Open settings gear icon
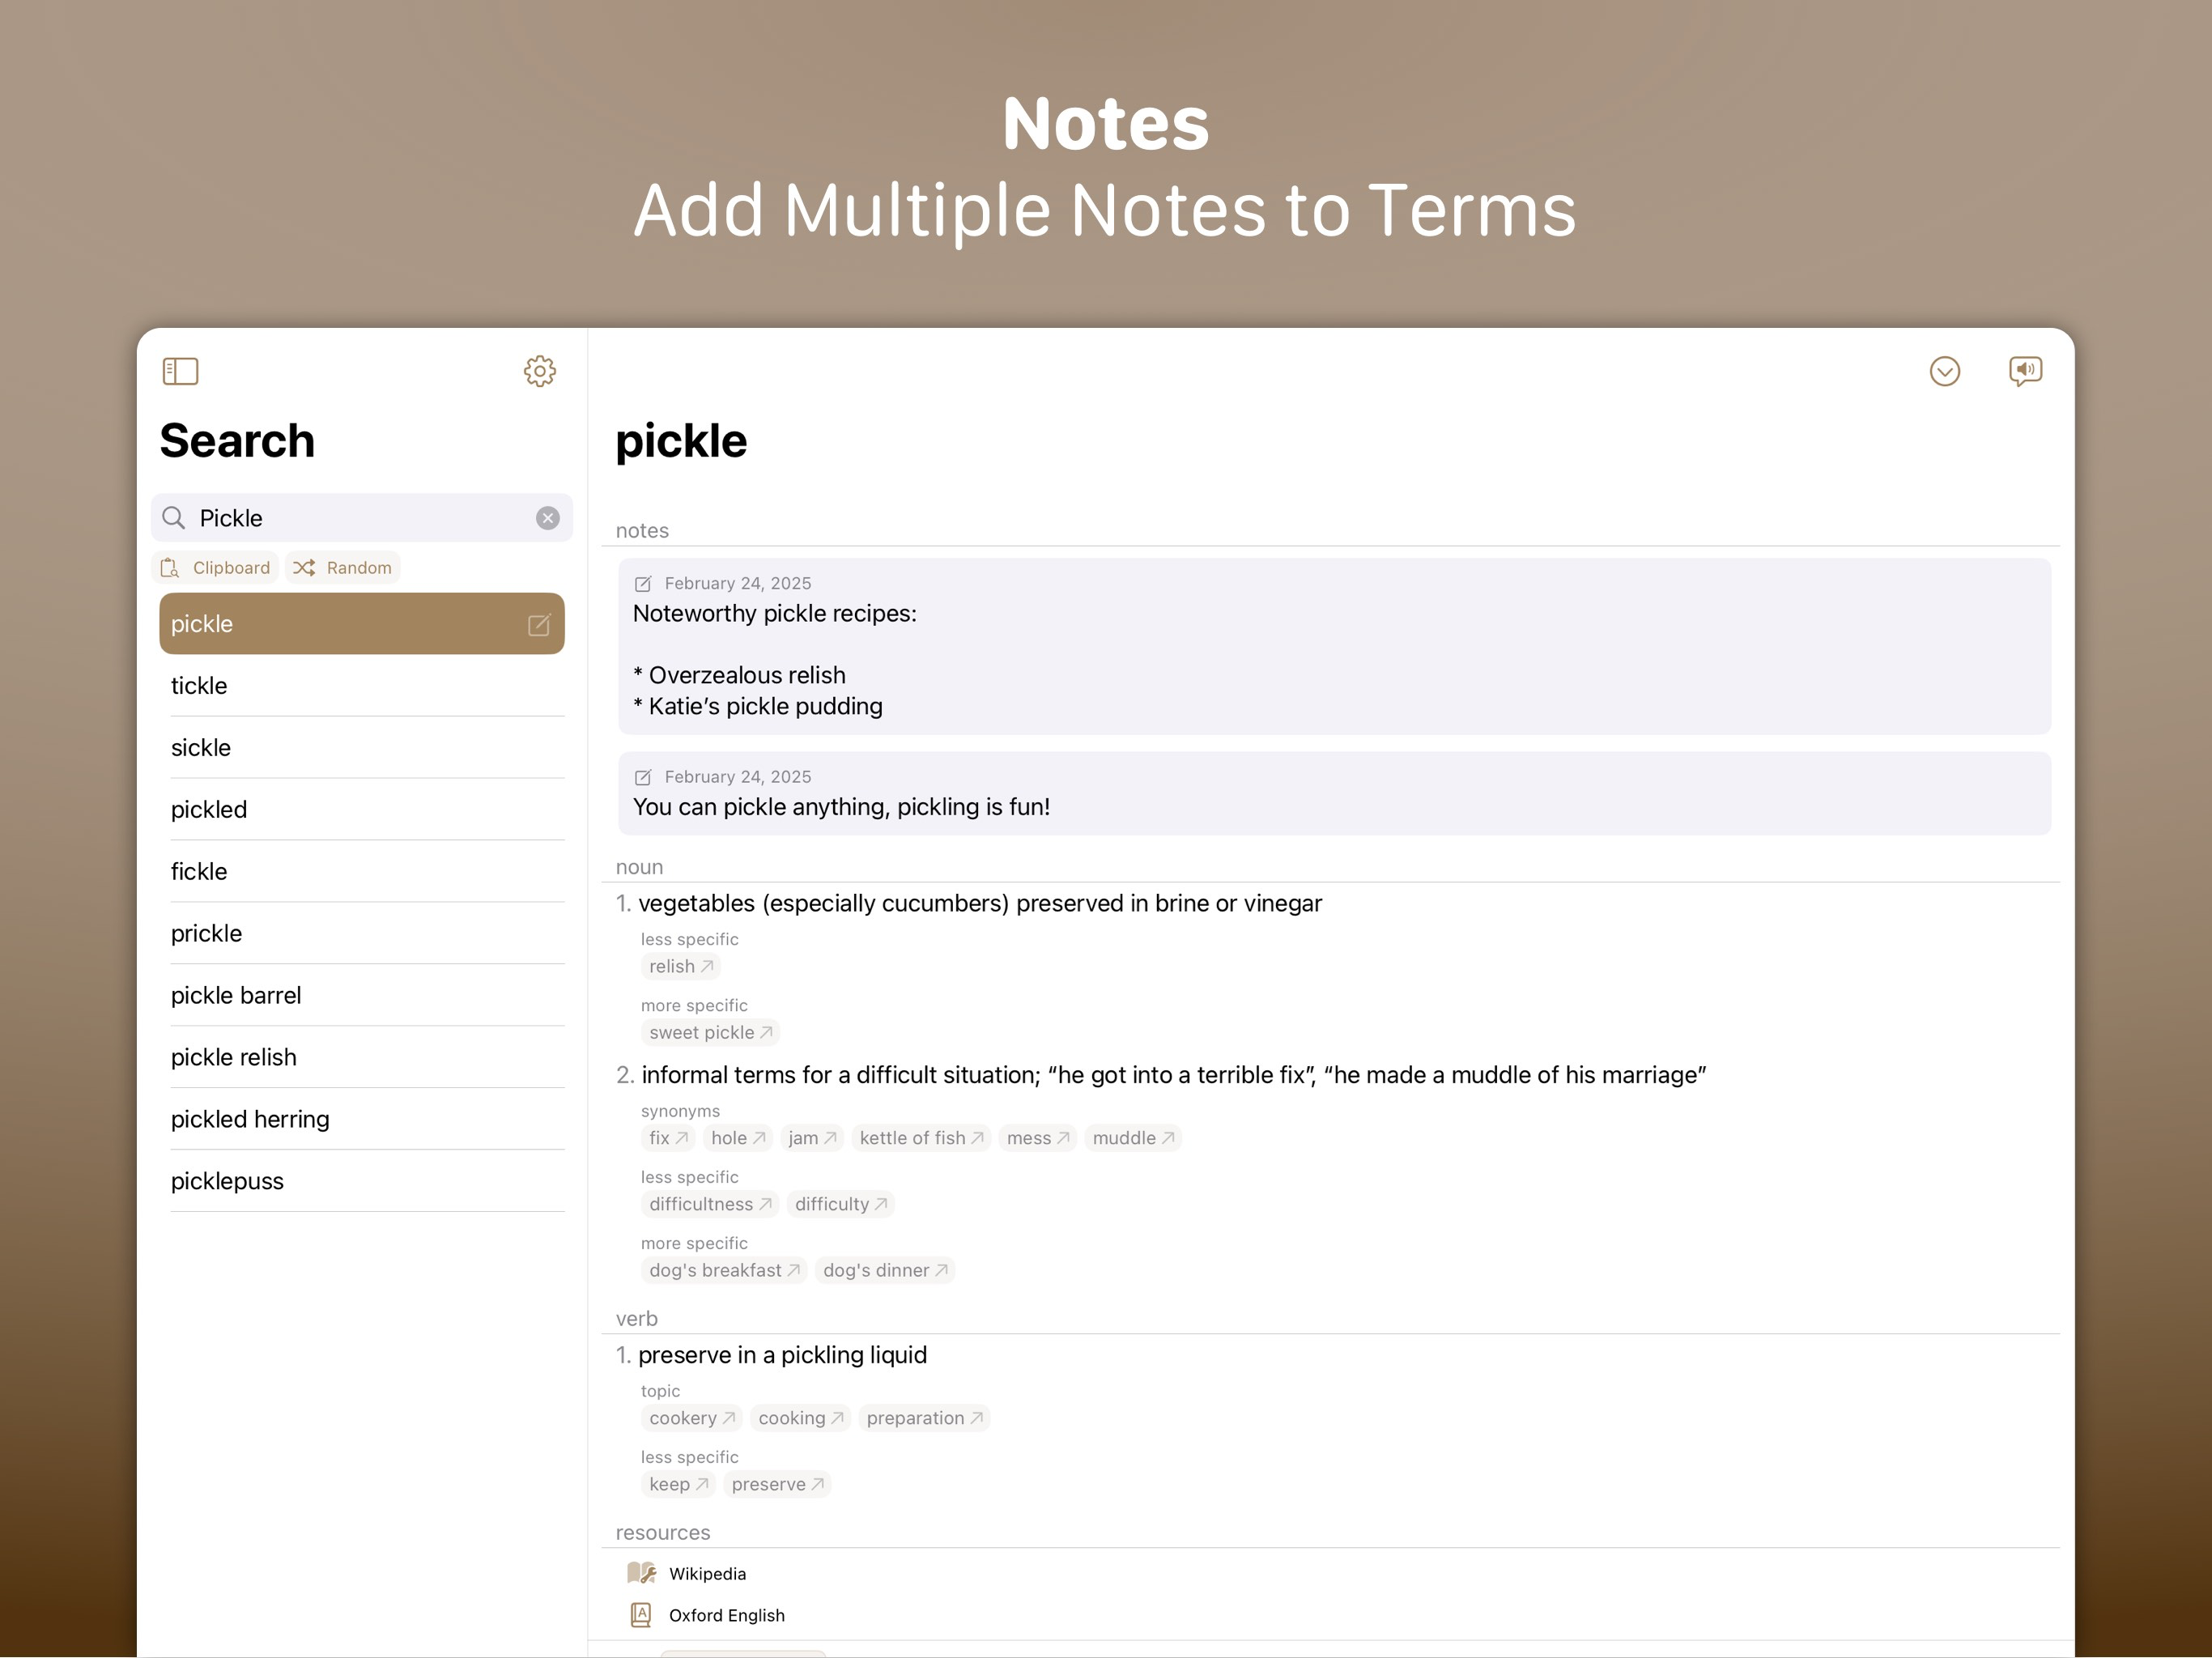The width and height of the screenshot is (2212, 1658). click(539, 371)
